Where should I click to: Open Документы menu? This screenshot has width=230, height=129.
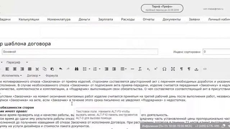click(171, 19)
